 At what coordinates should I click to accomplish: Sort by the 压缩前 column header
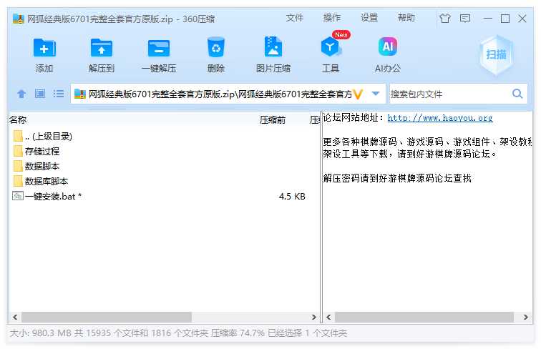point(273,119)
